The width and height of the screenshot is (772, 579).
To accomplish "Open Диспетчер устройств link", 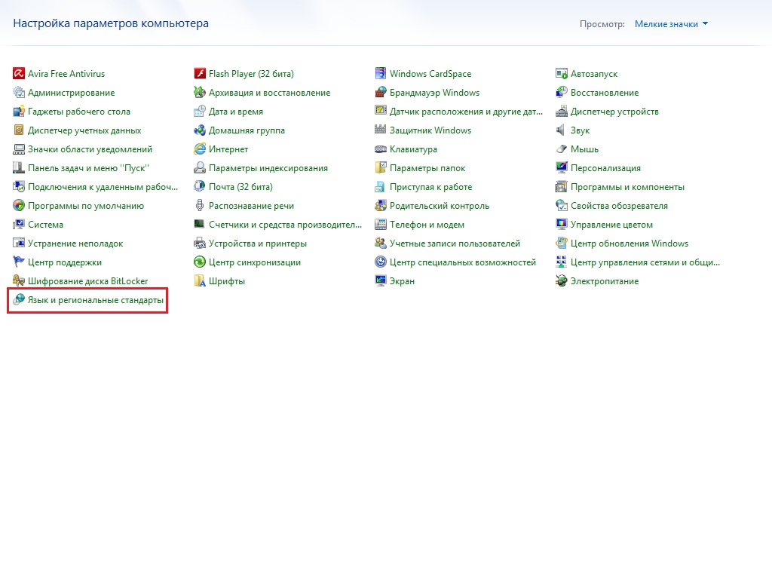I will (614, 112).
